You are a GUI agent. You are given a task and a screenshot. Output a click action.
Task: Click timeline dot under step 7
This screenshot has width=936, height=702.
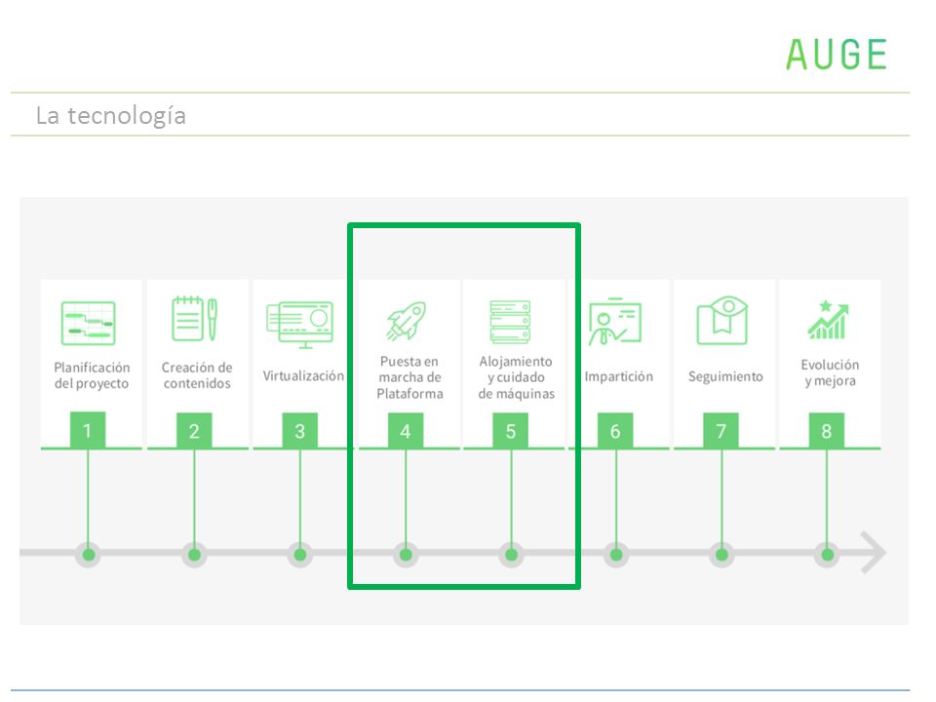721,555
